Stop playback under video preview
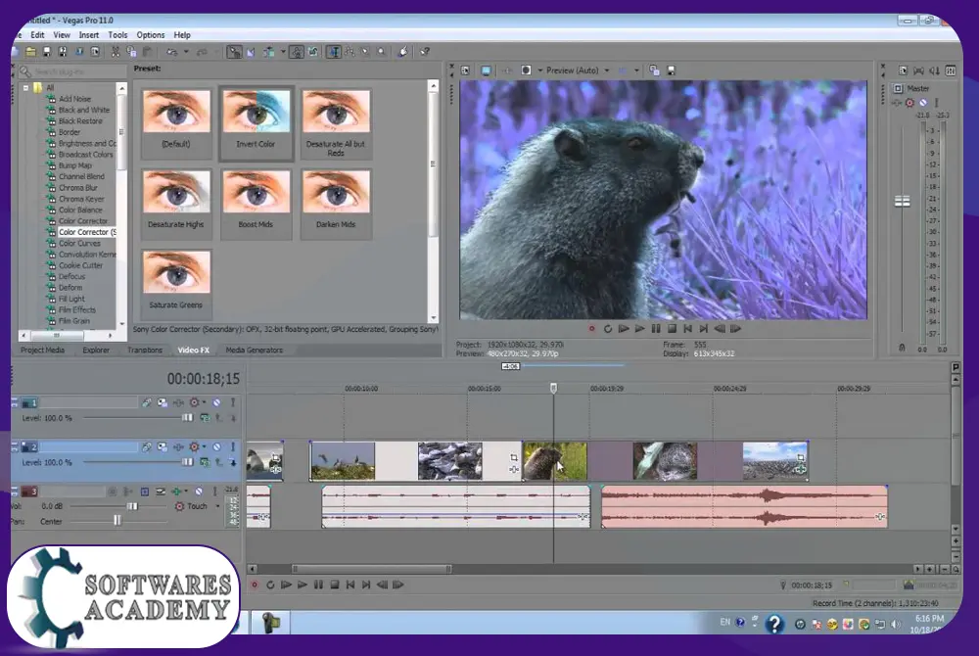979x656 pixels. [672, 329]
